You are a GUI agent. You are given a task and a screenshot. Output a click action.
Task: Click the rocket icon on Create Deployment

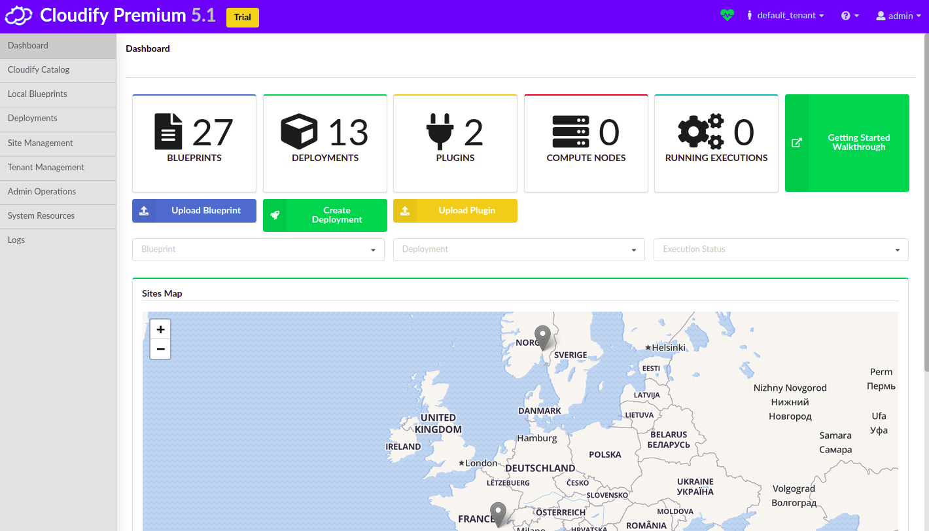(275, 215)
